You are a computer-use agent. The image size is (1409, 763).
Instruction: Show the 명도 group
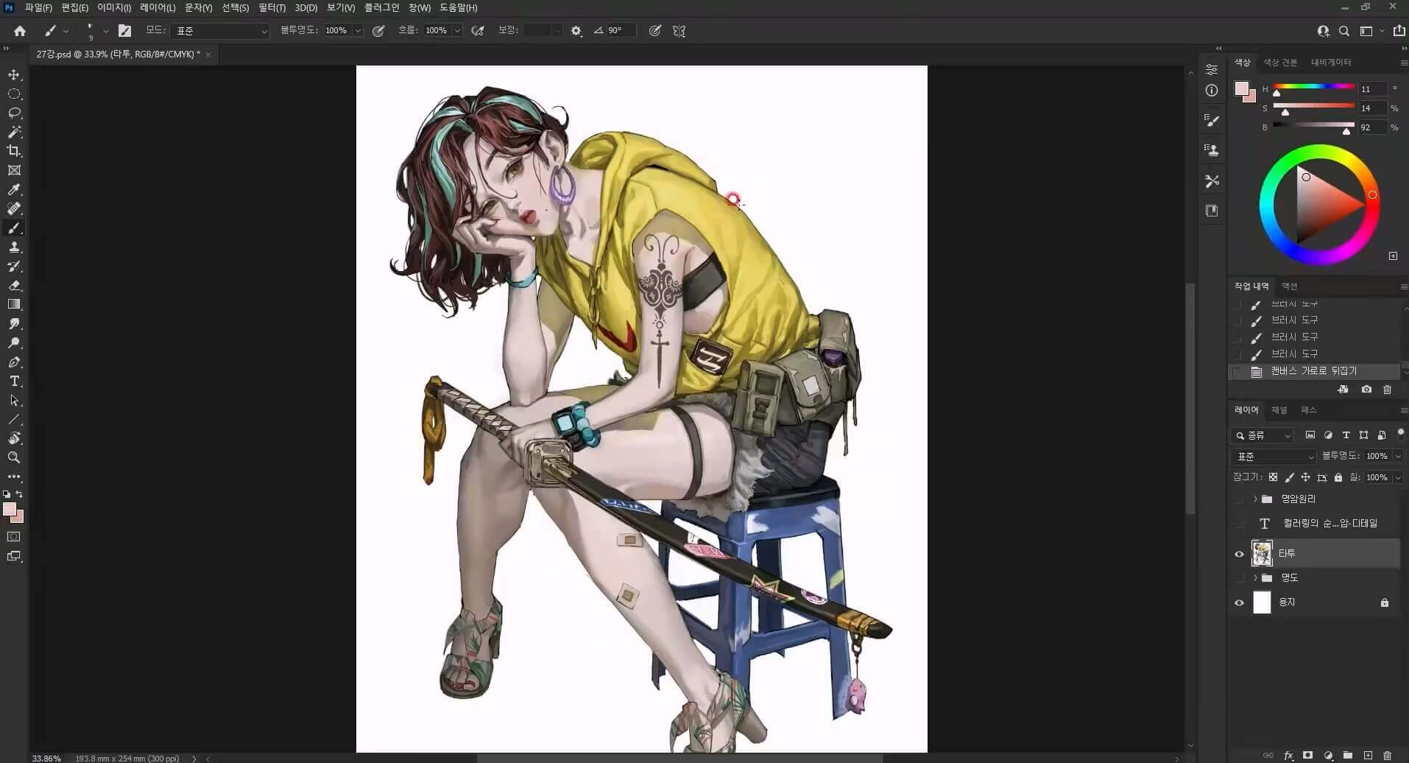[x=1239, y=578]
